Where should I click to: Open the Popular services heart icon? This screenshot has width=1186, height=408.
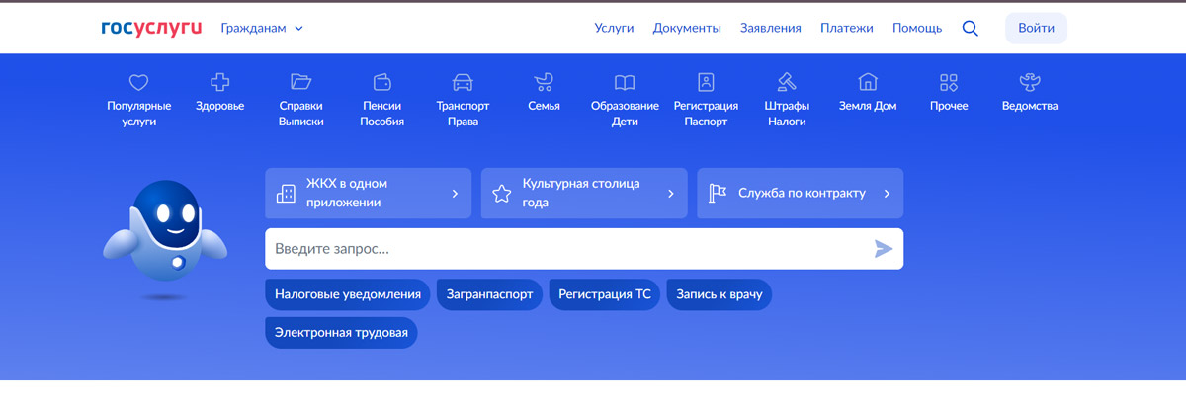(139, 82)
